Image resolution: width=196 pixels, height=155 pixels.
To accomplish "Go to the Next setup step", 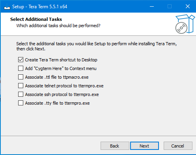I will (144, 146).
